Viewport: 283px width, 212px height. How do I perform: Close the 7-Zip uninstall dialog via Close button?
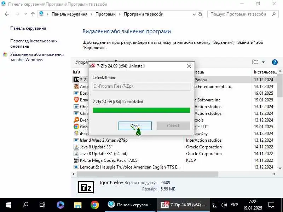135,126
